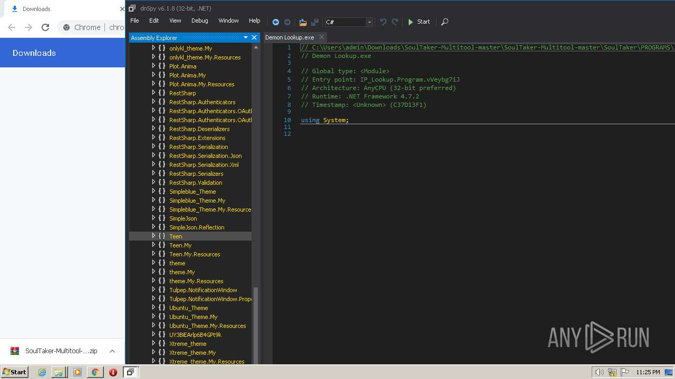
Task: Click the volume speaker tray icon
Action: [600, 372]
